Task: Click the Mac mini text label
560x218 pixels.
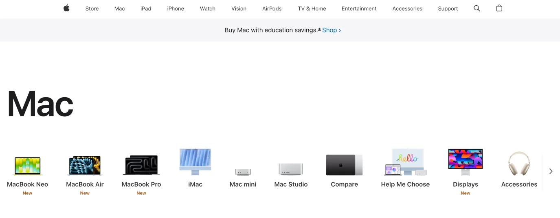Action: click(243, 184)
